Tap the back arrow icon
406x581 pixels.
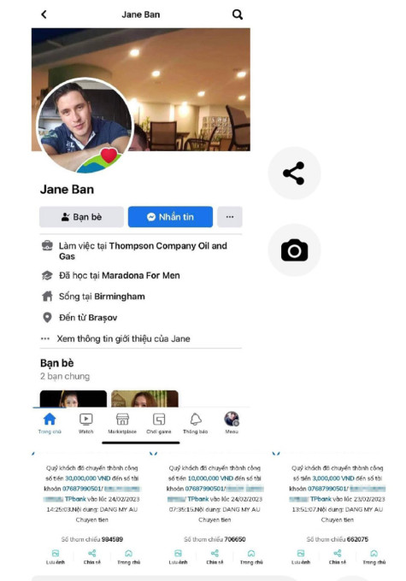point(44,15)
